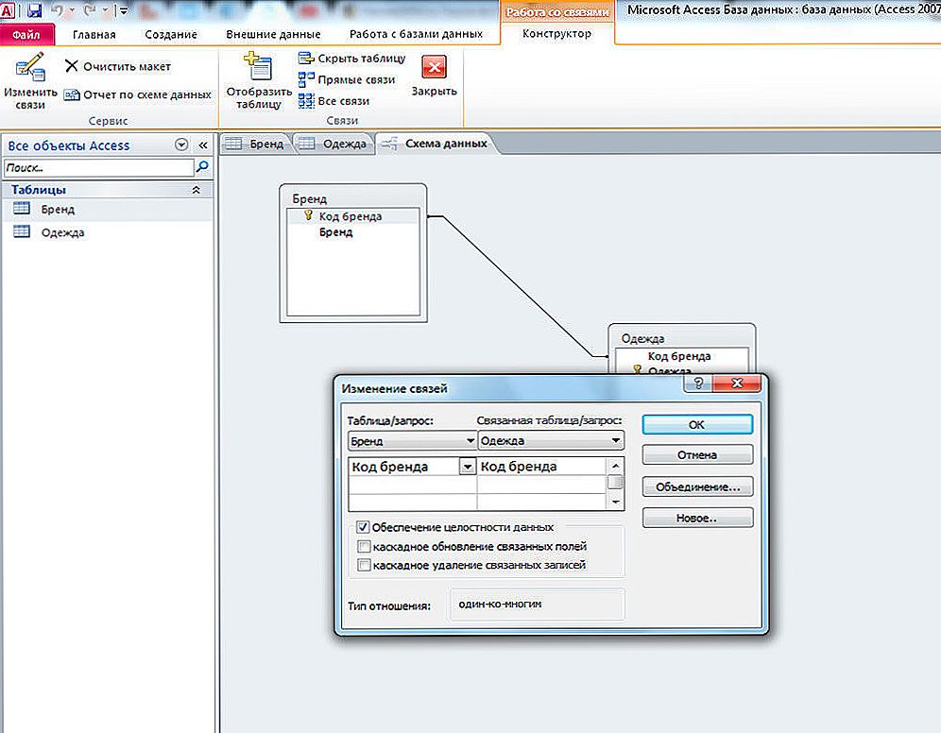The height and width of the screenshot is (733, 941).
Task: Click the один-ко-многим relation type field
Action: [538, 605]
